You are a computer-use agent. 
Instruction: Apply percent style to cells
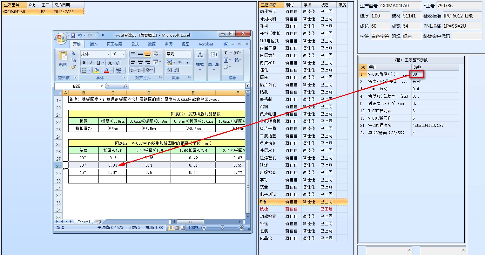click(x=180, y=63)
